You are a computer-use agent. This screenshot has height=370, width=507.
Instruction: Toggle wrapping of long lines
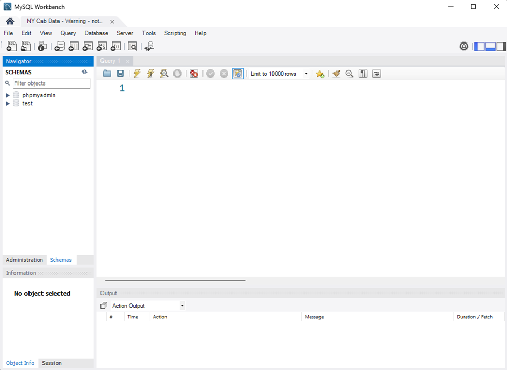(x=376, y=73)
